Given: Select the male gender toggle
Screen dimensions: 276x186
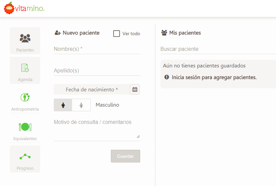Looking at the screenshot, I should click(63, 105).
